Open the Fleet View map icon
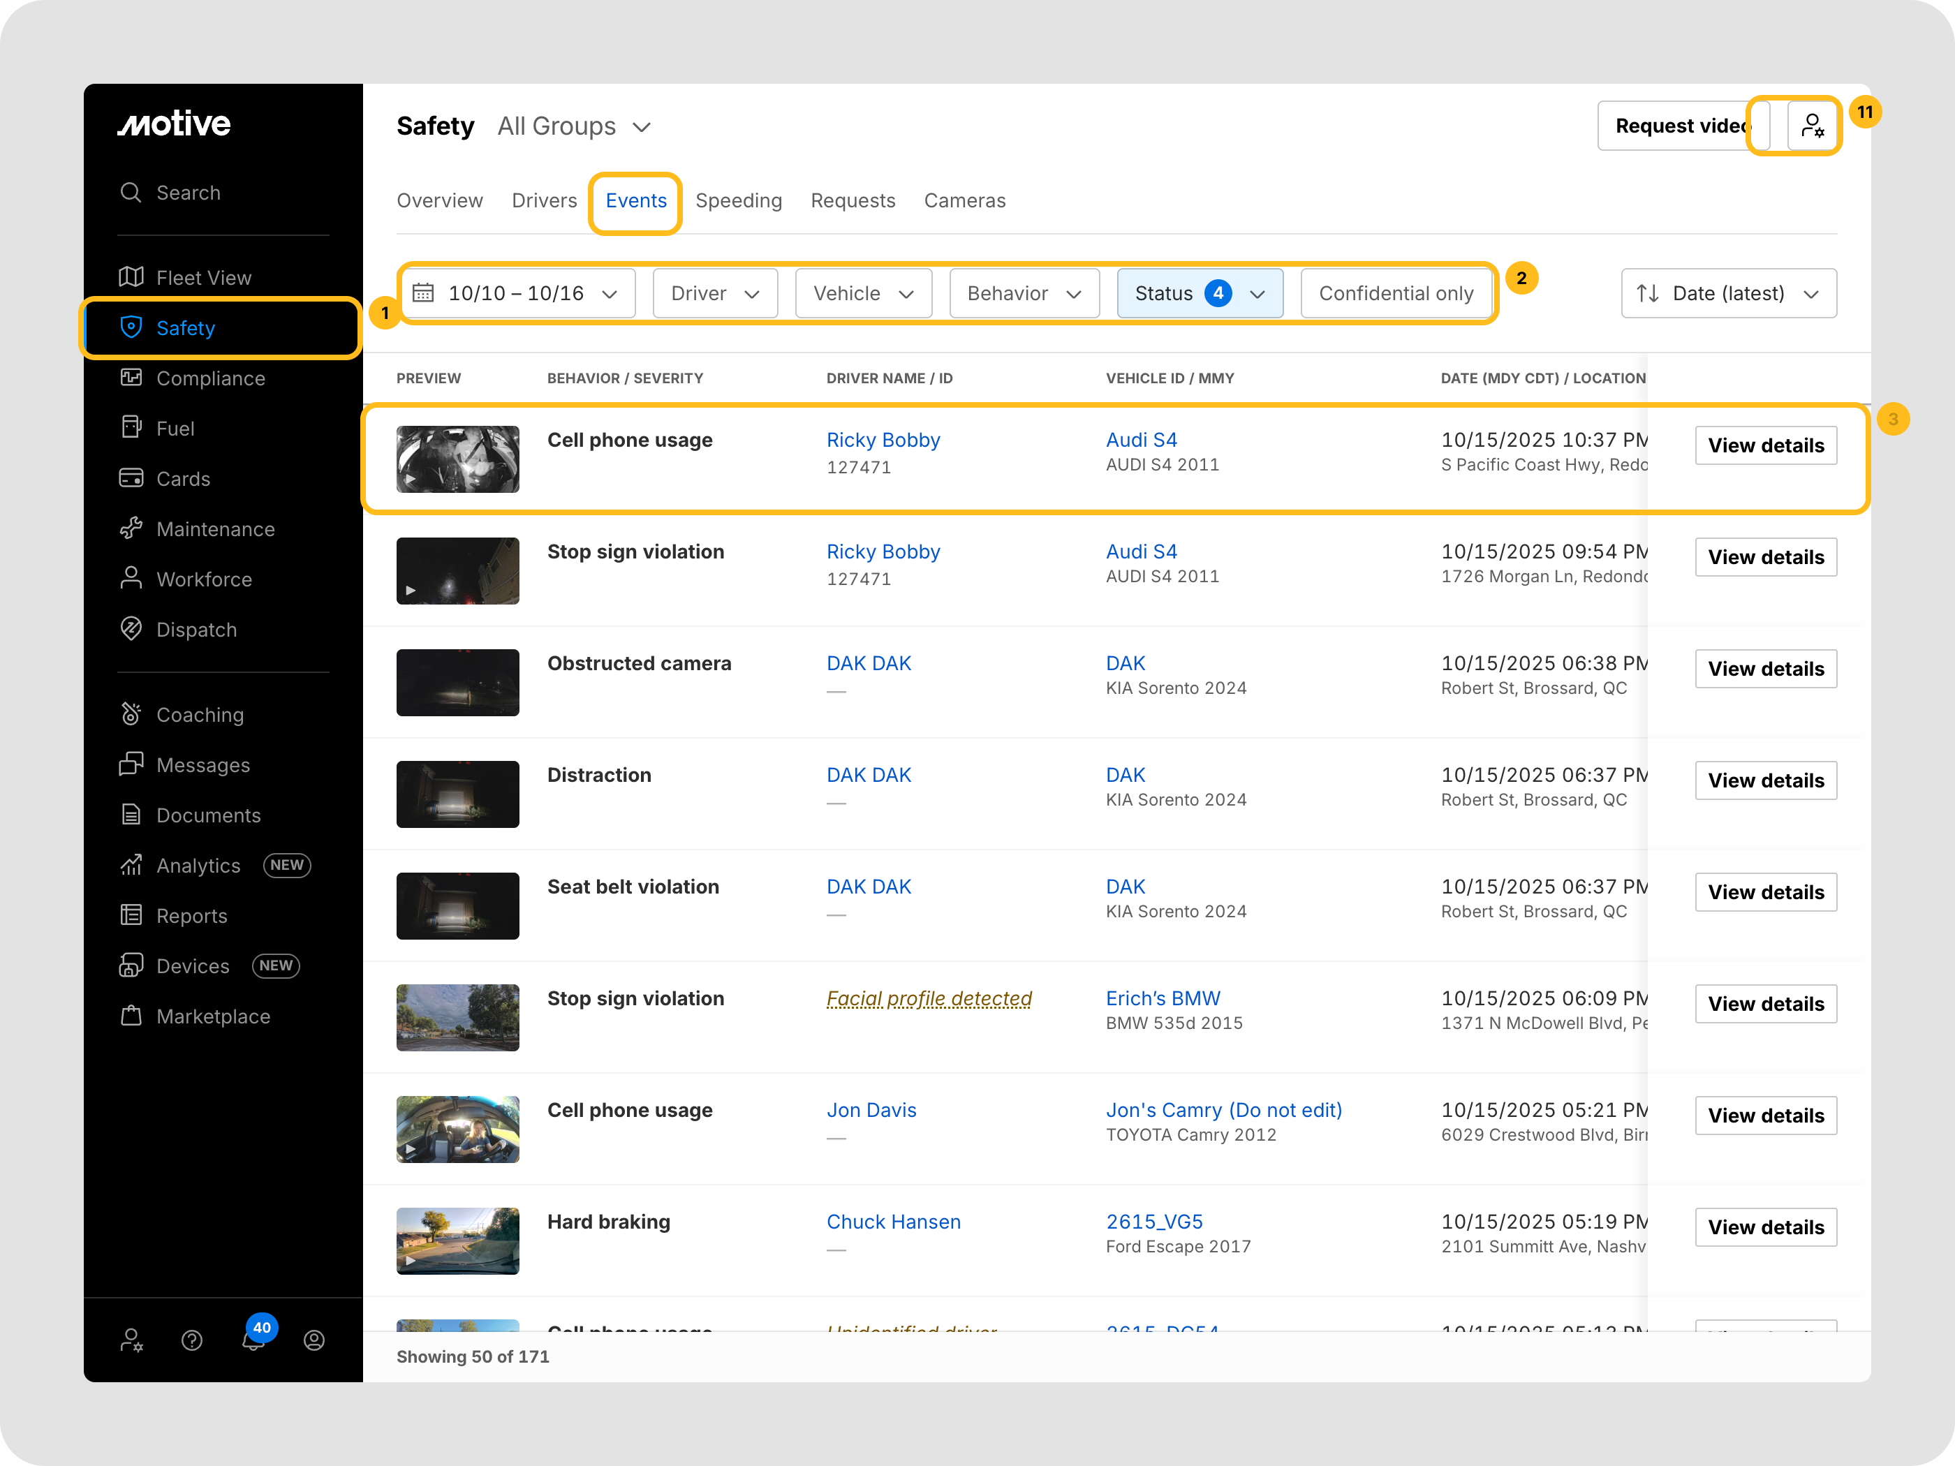 click(x=131, y=277)
